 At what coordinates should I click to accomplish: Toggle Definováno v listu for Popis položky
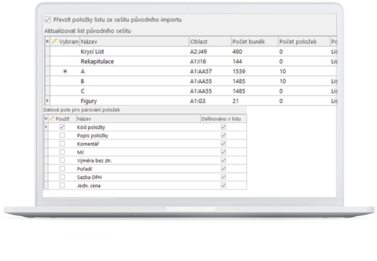[x=223, y=135]
